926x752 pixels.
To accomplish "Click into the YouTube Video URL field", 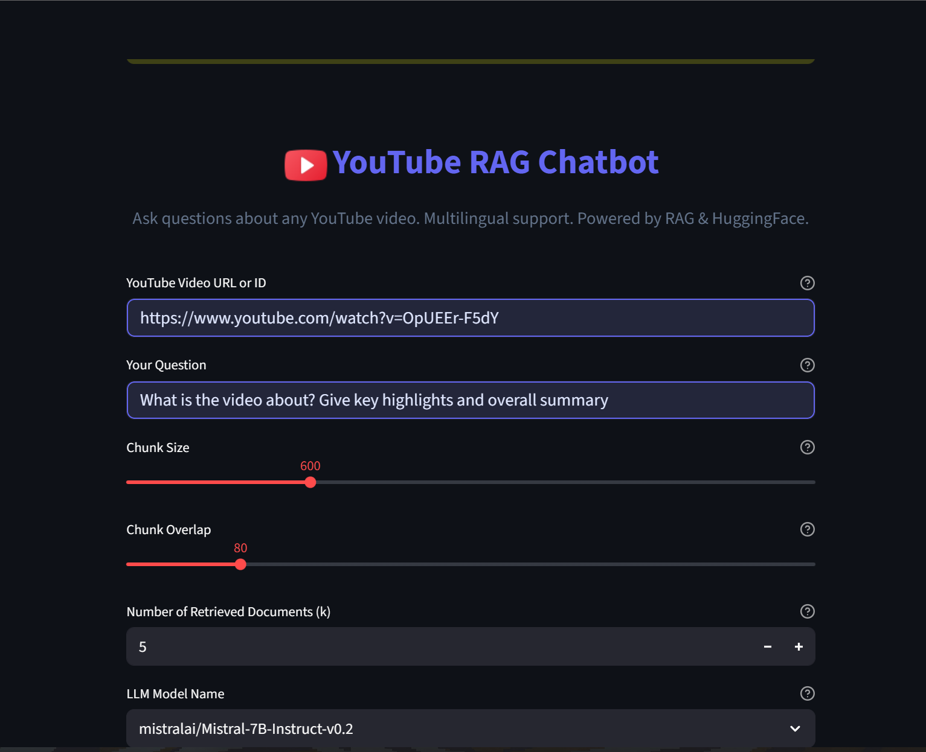I will point(470,318).
